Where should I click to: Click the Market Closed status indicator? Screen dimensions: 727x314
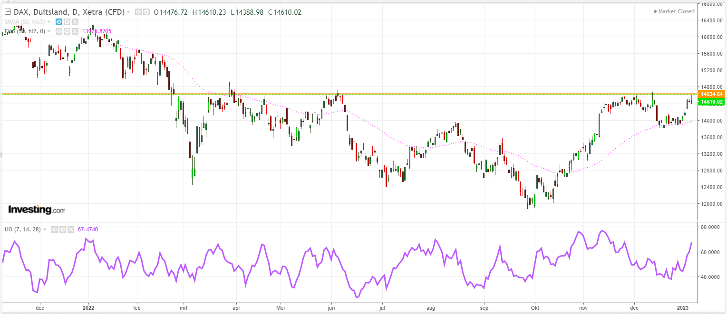click(x=674, y=11)
